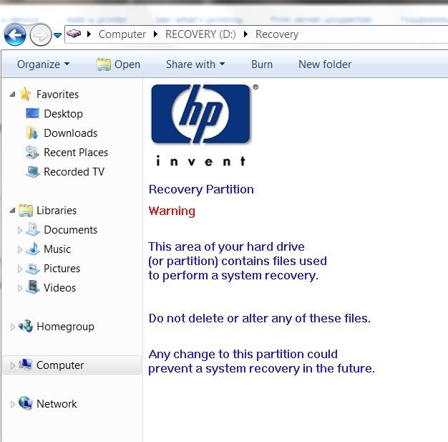Open the Music library
This screenshot has height=442, width=448.
coord(57,249)
